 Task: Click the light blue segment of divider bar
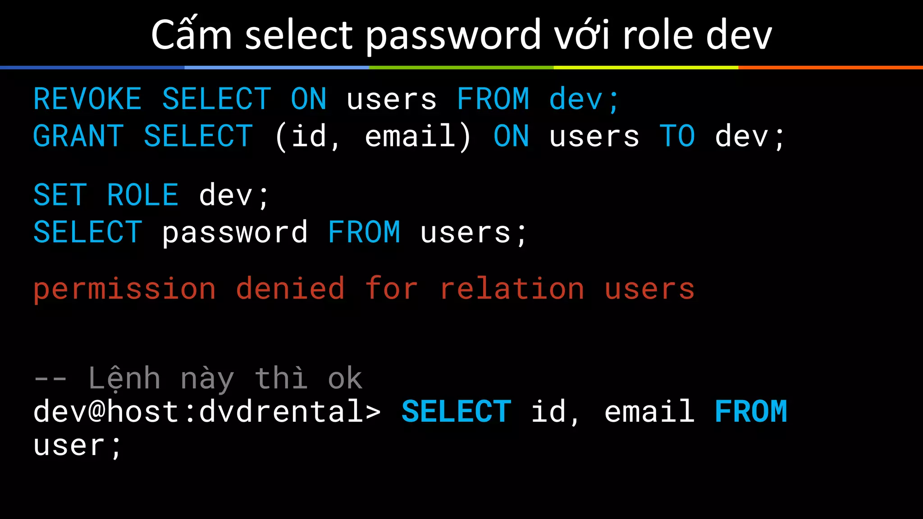tap(277, 68)
